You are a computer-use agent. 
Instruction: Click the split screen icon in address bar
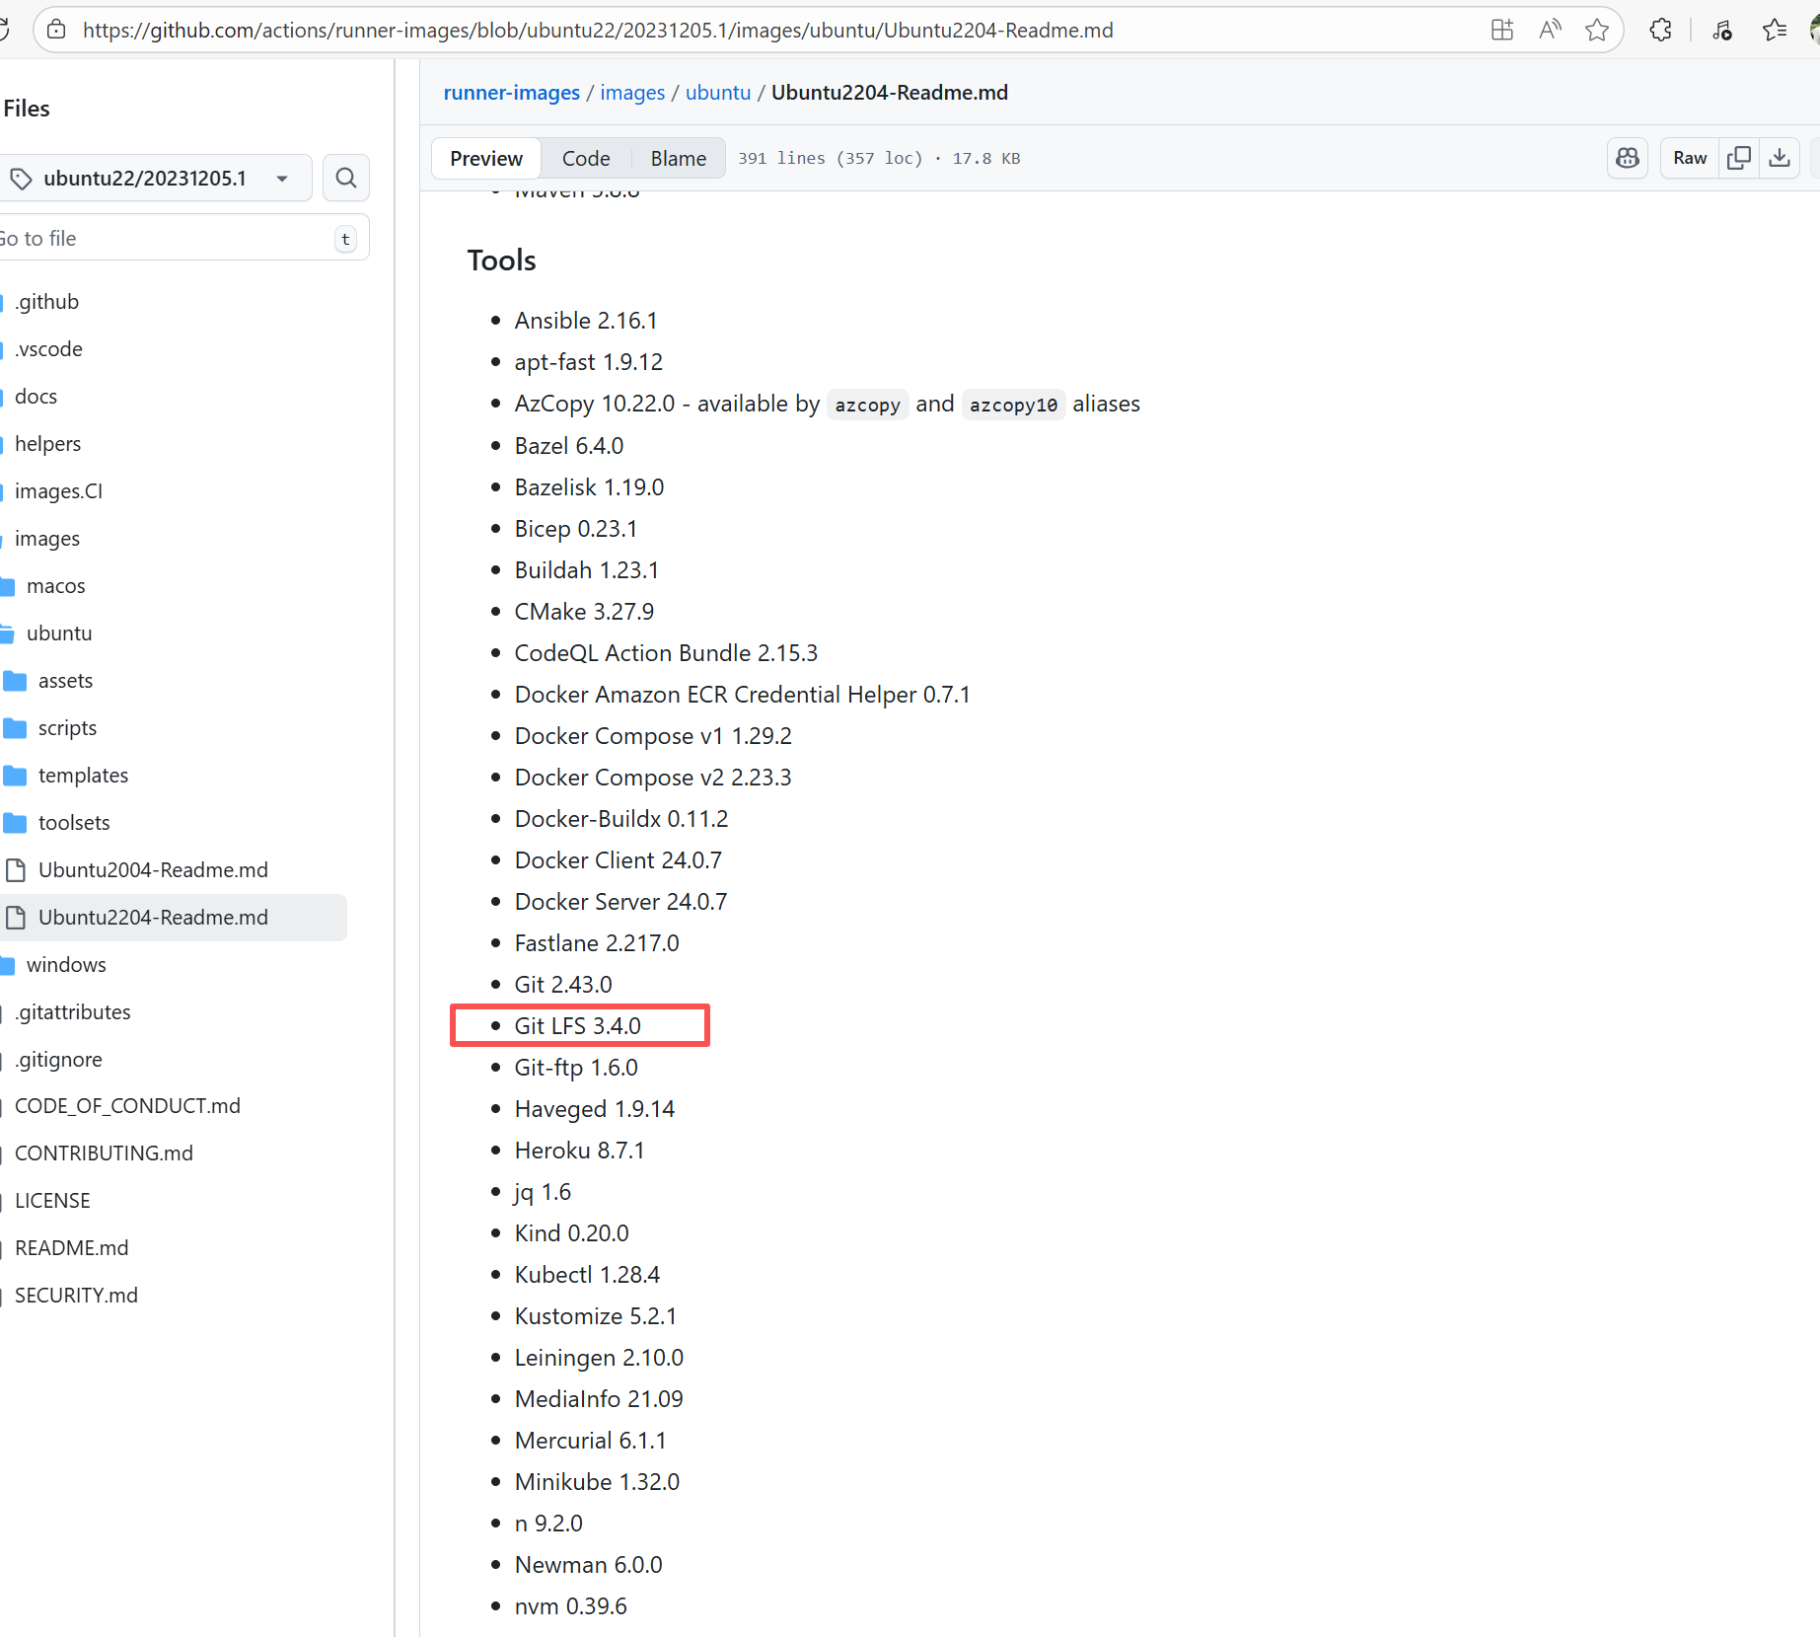(x=1502, y=30)
